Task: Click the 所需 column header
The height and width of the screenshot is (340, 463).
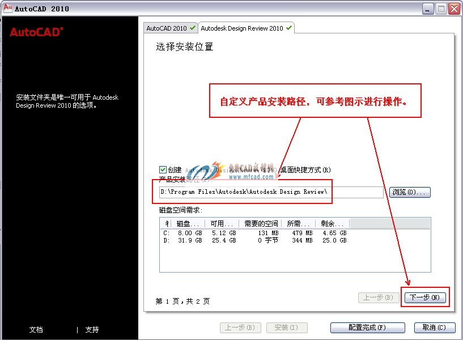Action: pyautogui.click(x=299, y=224)
